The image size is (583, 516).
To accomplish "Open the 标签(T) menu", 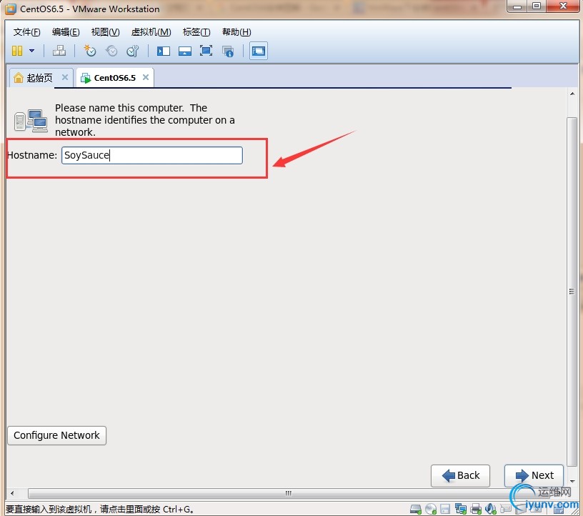I will click(x=196, y=32).
